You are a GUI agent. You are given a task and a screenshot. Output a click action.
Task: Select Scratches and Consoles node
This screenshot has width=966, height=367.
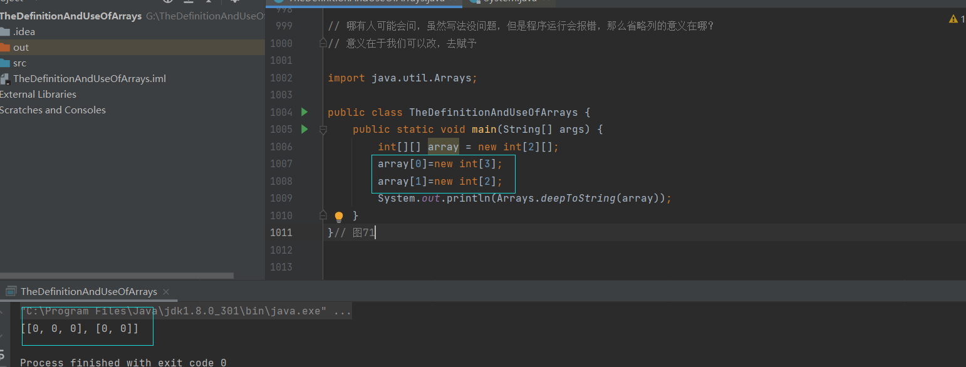[53, 110]
